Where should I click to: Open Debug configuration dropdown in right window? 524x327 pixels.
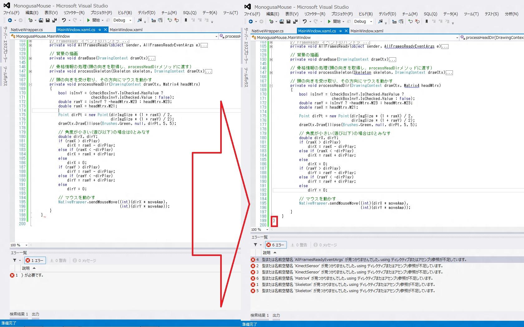pyautogui.click(x=371, y=21)
